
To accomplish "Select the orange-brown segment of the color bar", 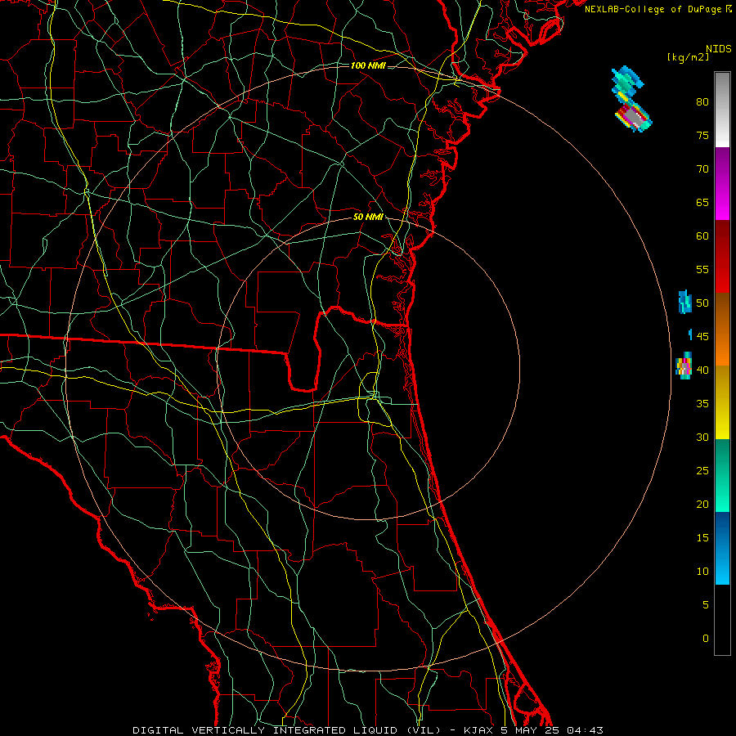I will point(722,330).
